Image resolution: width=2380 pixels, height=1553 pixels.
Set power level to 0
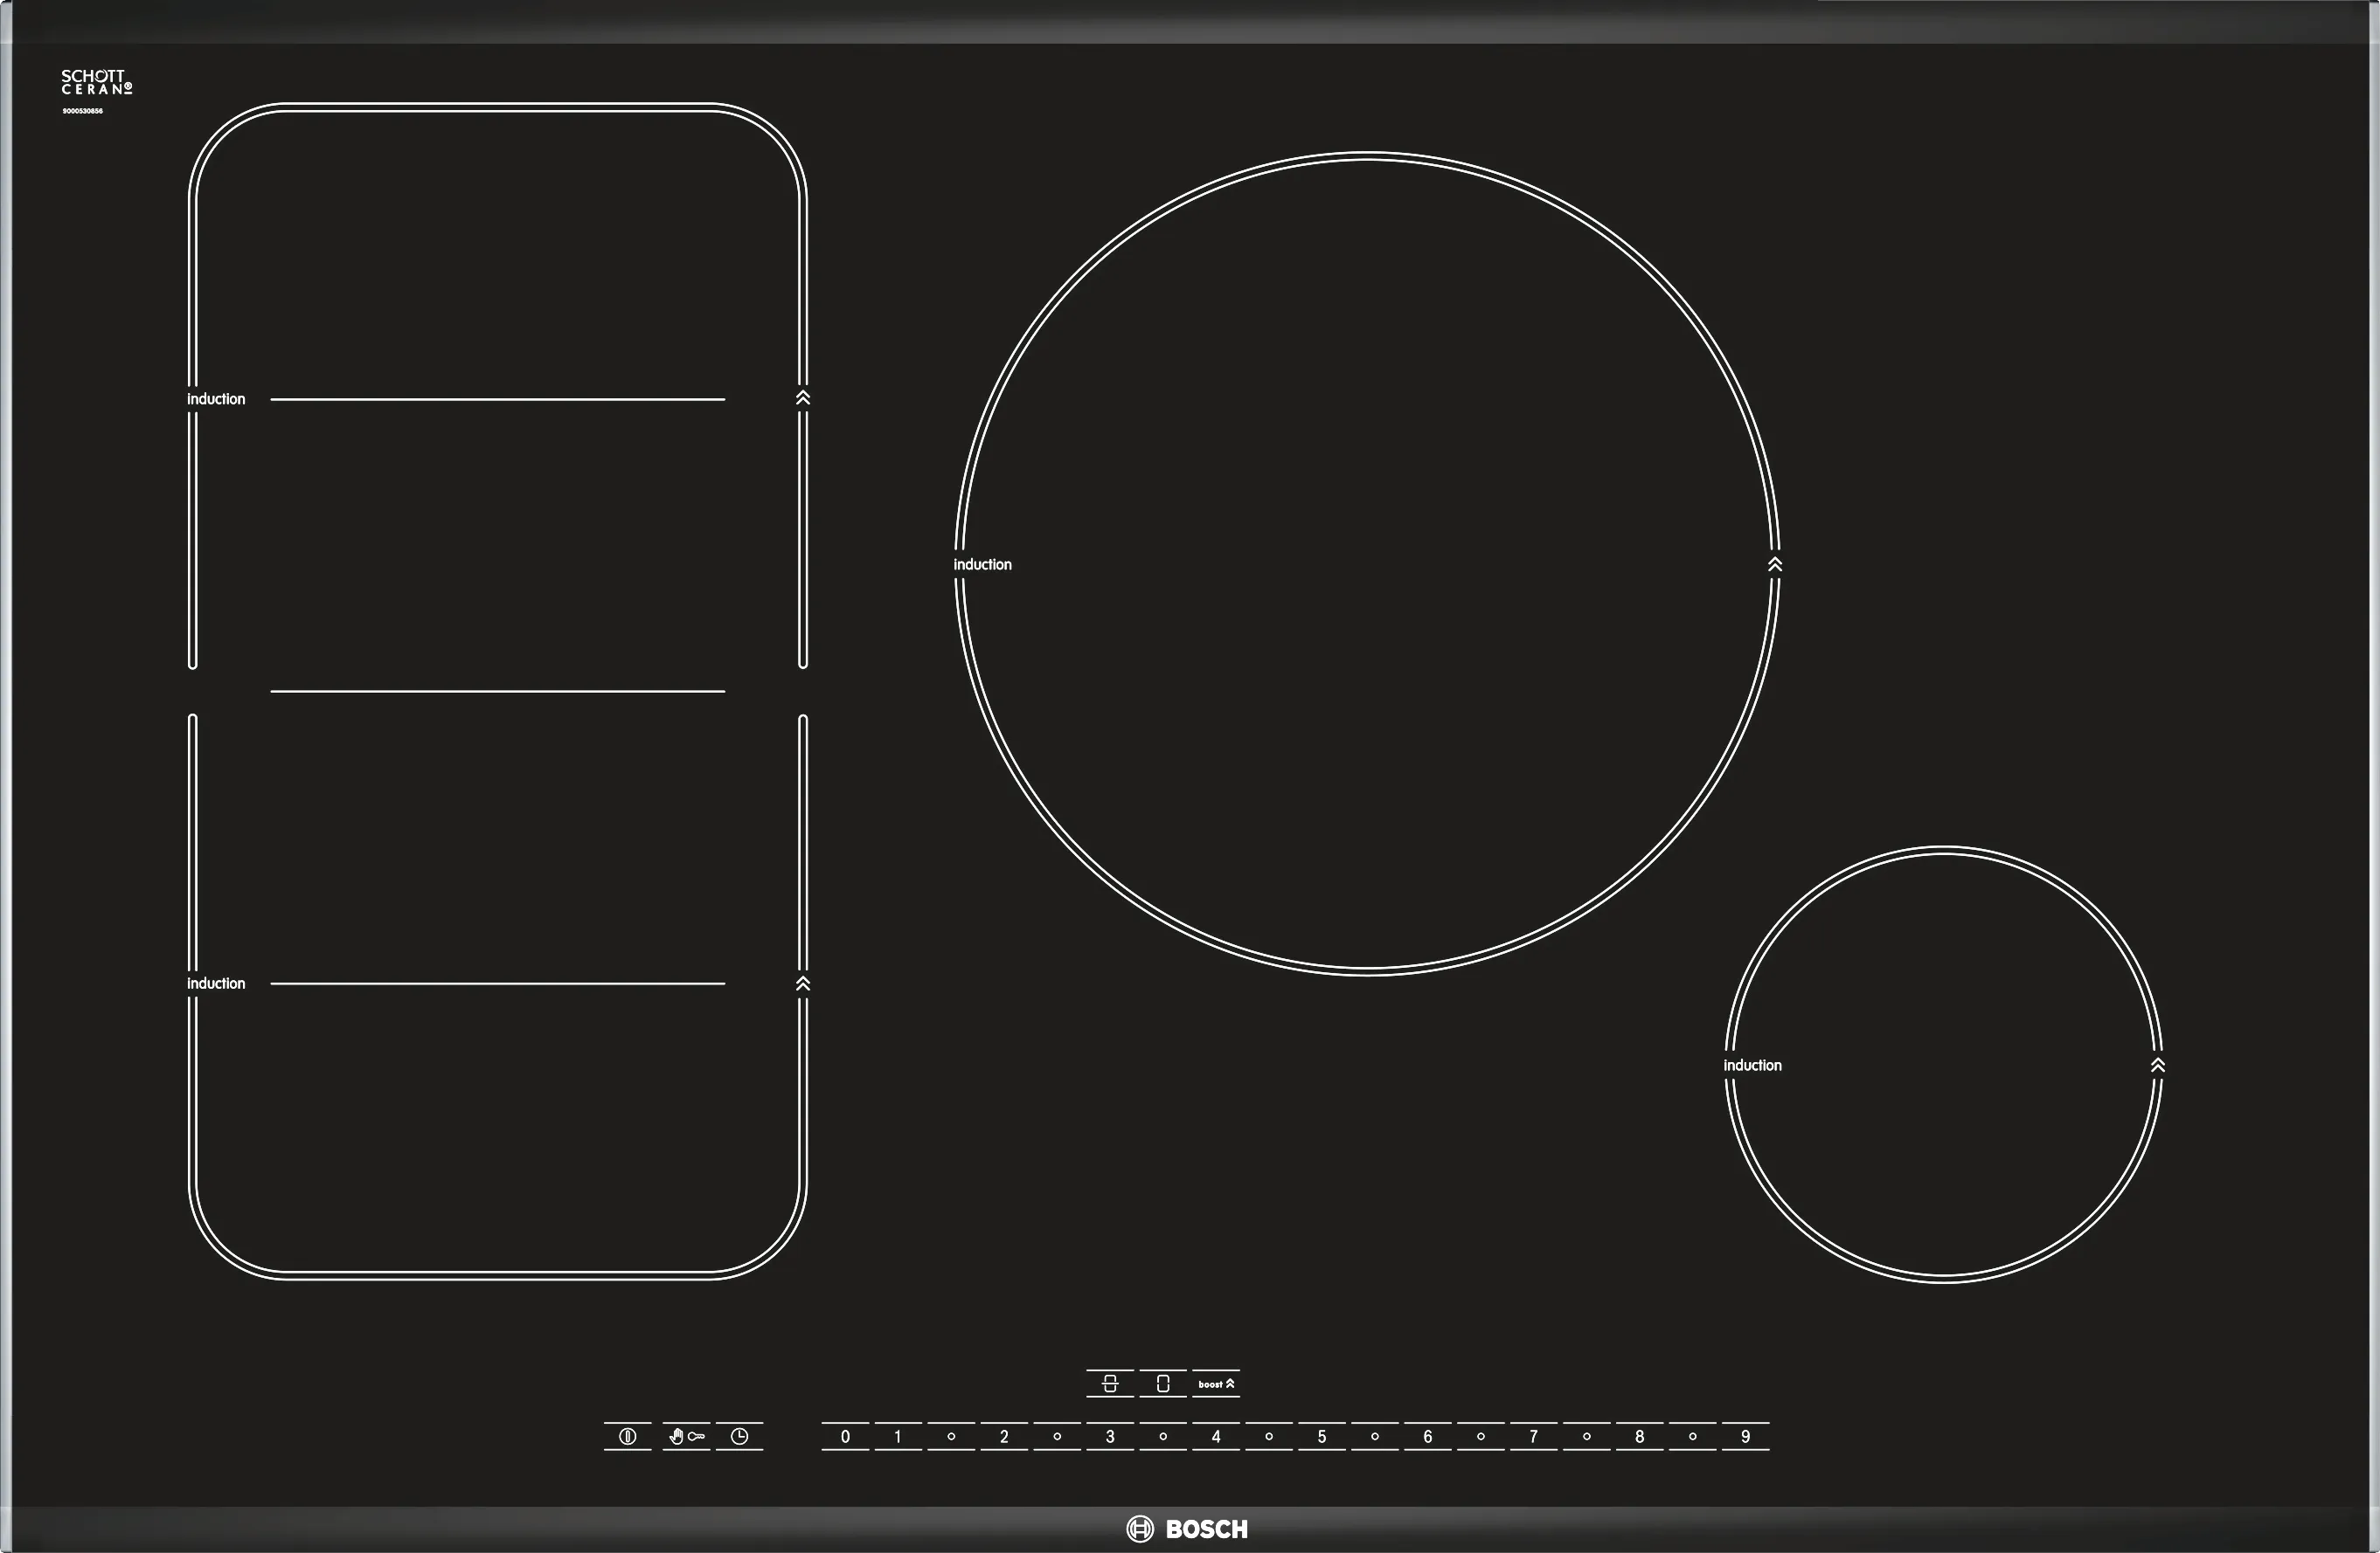845,1436
